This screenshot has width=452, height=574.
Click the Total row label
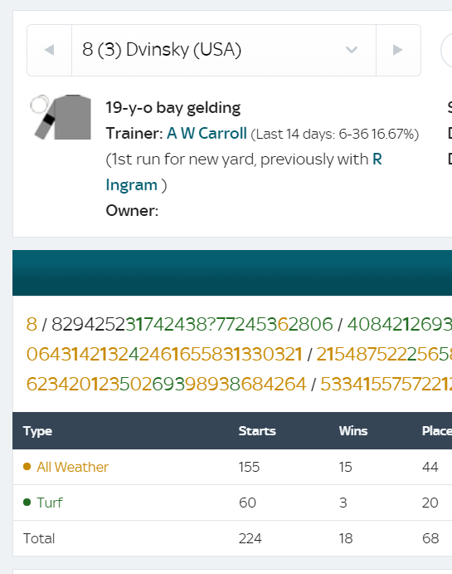(39, 538)
